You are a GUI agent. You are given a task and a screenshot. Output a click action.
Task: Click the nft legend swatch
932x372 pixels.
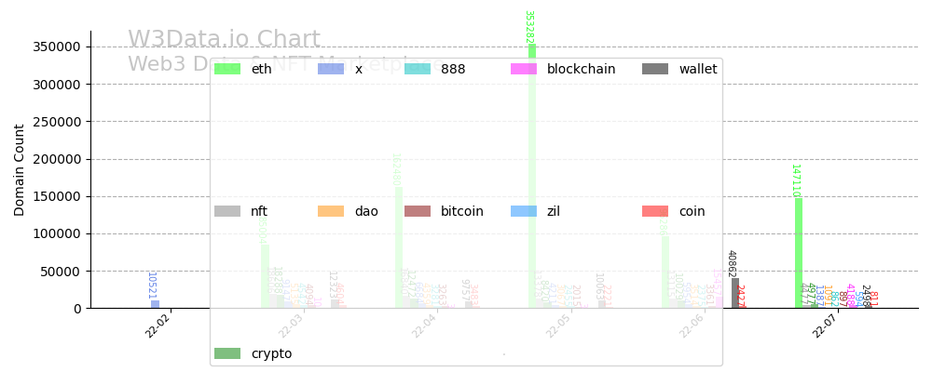point(227,211)
